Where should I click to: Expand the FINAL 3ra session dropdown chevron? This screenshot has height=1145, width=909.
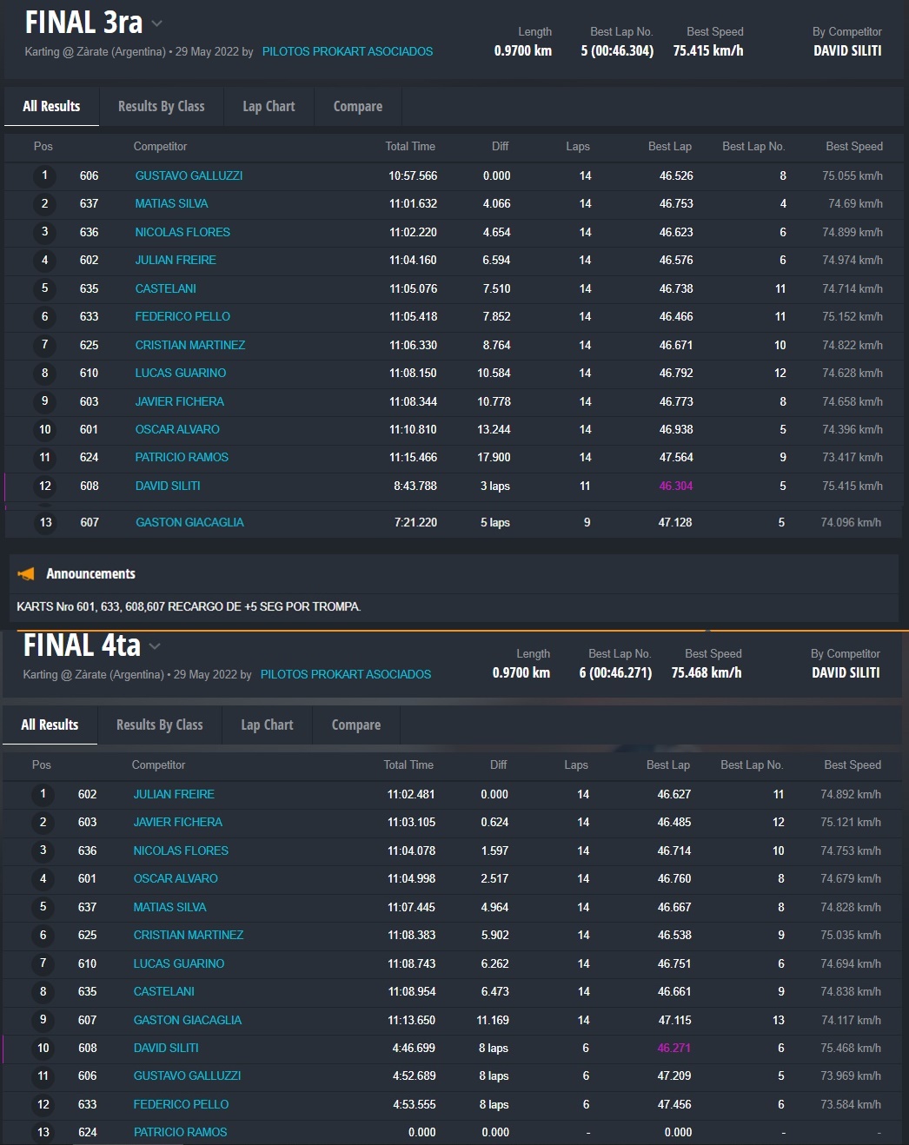pos(157,23)
